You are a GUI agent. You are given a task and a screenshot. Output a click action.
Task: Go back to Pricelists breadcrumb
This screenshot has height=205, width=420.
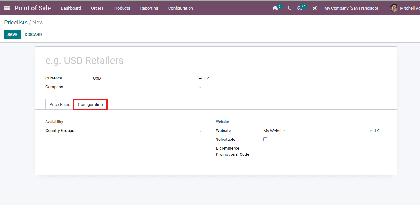coord(16,23)
